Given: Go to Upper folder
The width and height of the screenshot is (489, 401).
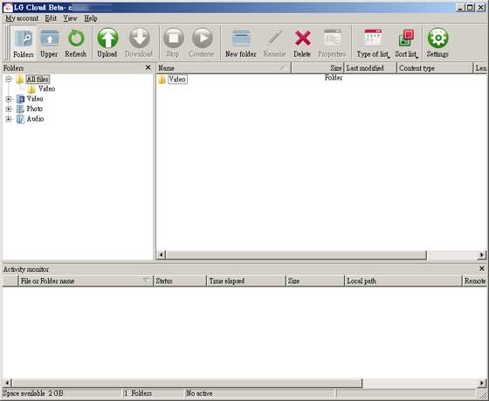Looking at the screenshot, I should tap(49, 43).
